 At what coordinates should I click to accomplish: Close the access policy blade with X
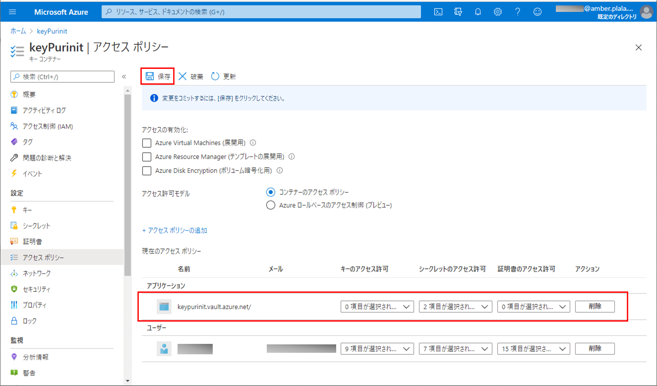click(639, 48)
